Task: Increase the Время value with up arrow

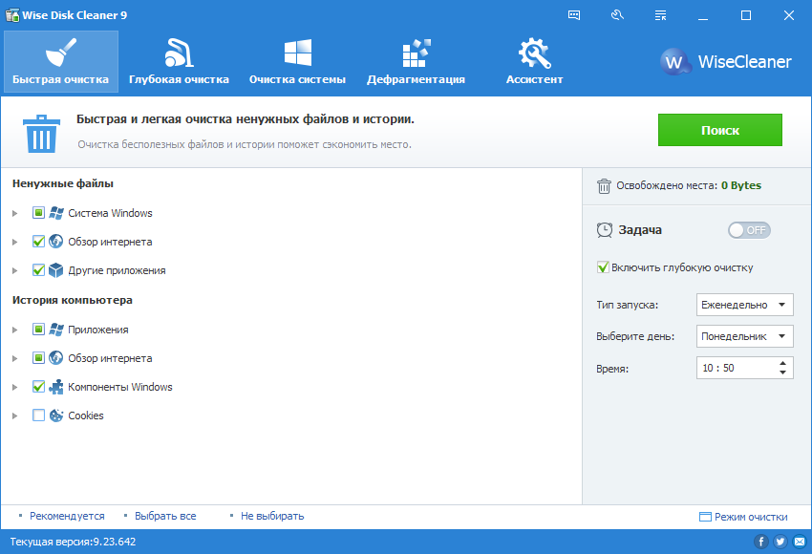Action: 782,363
